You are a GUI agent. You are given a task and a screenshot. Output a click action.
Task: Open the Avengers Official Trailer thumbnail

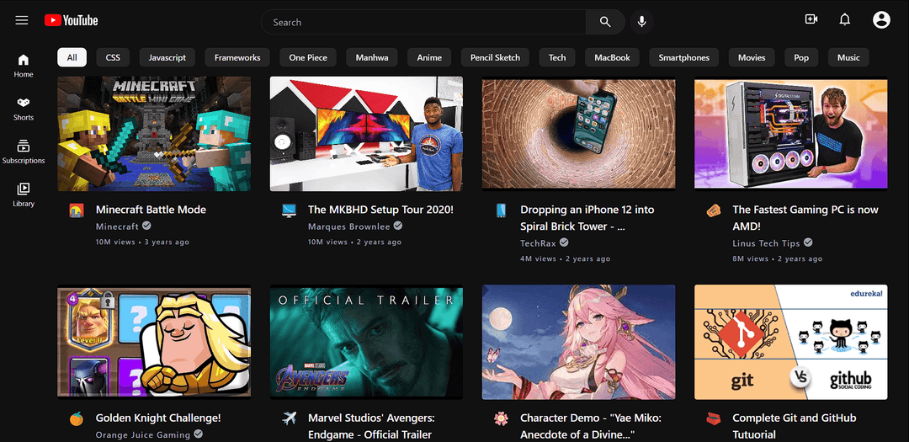click(366, 342)
